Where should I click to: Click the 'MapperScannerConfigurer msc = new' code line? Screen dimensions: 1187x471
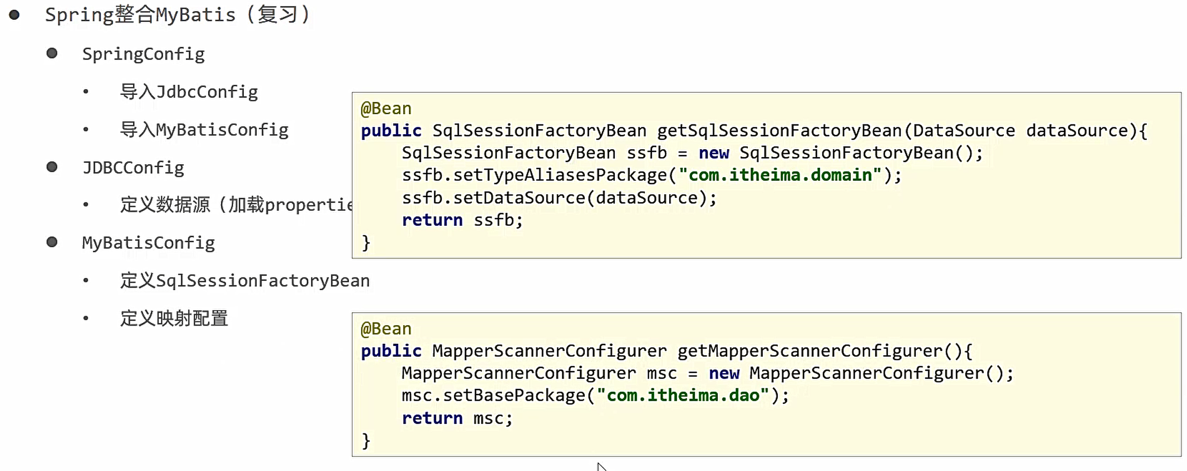pyautogui.click(x=708, y=373)
